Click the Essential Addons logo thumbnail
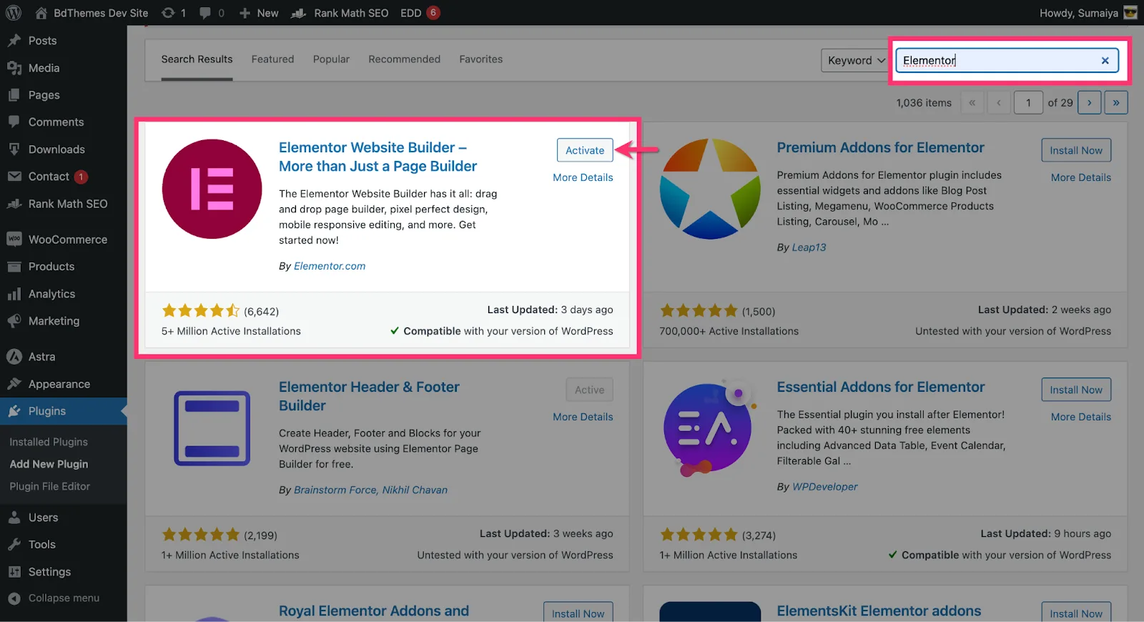1144x622 pixels. coord(709,428)
